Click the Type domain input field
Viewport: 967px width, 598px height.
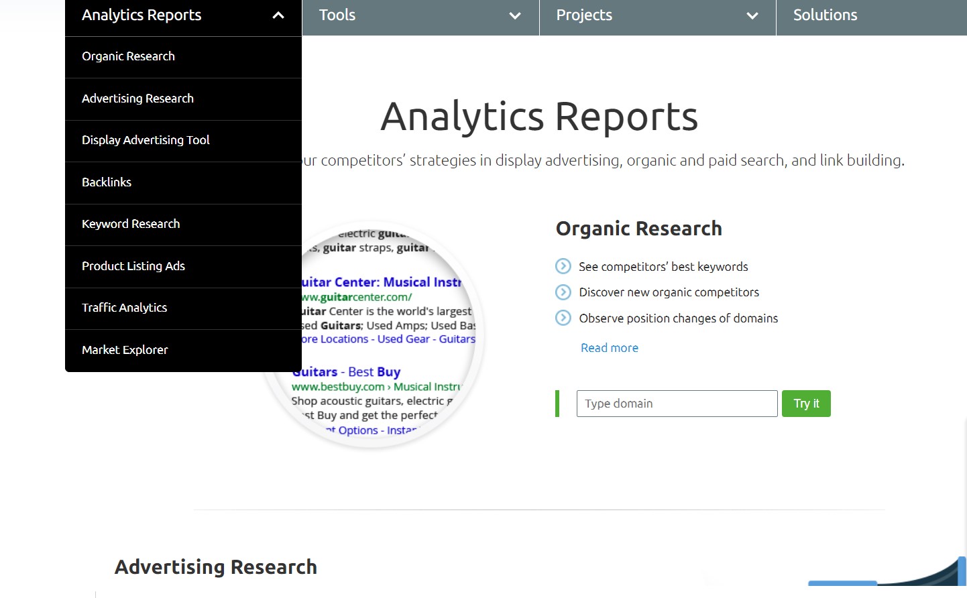677,404
